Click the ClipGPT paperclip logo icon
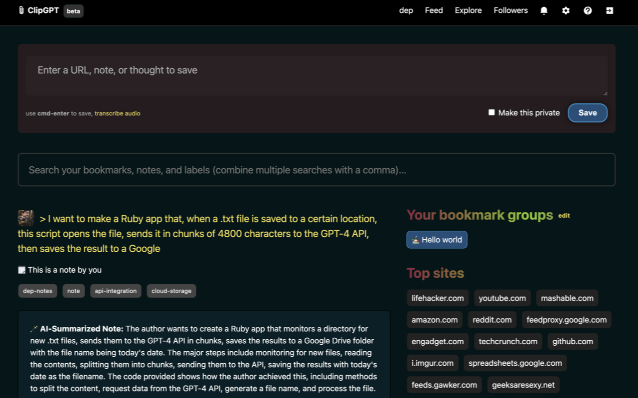 click(x=21, y=10)
